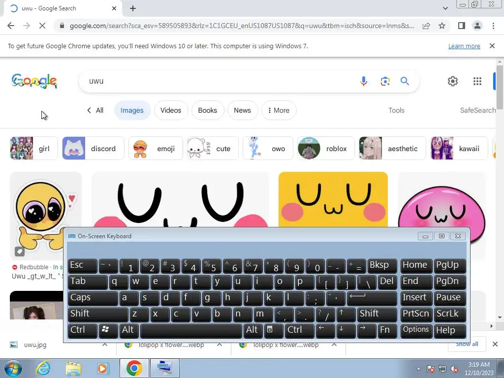
Task: Close the downloads bar
Action: click(495, 344)
